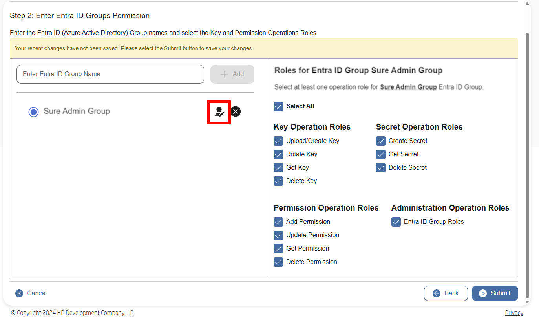
Task: Select the Sure Admin Group radio button
Action: 33,112
